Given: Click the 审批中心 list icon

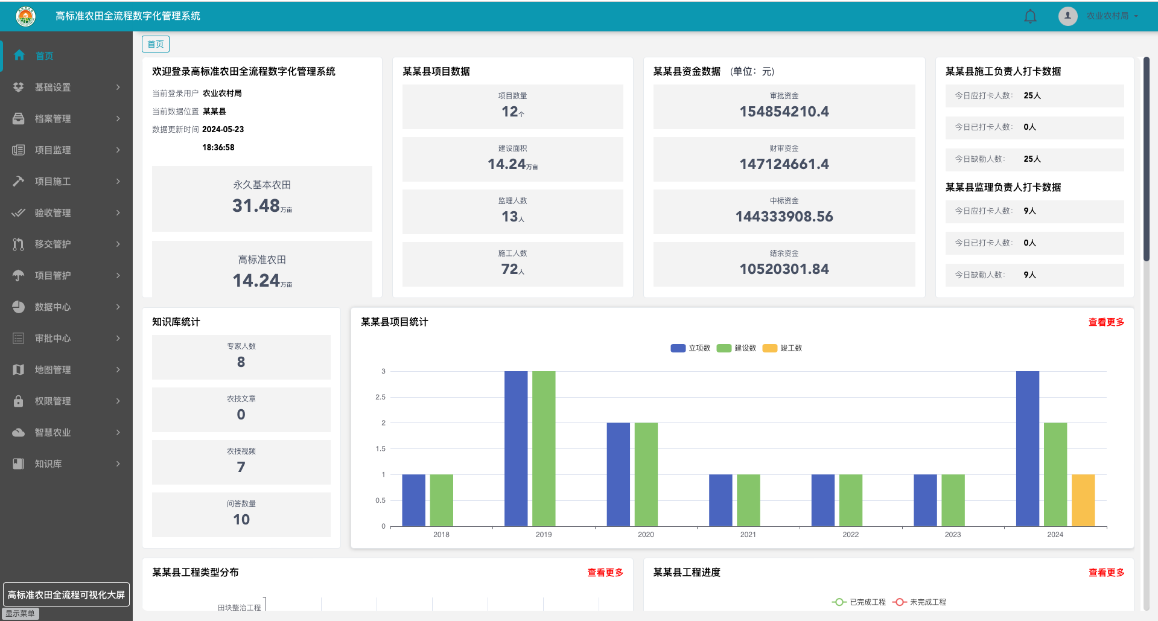Looking at the screenshot, I should click(x=19, y=338).
